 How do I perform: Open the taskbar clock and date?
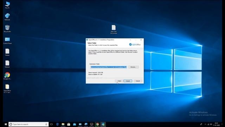click(x=217, y=124)
